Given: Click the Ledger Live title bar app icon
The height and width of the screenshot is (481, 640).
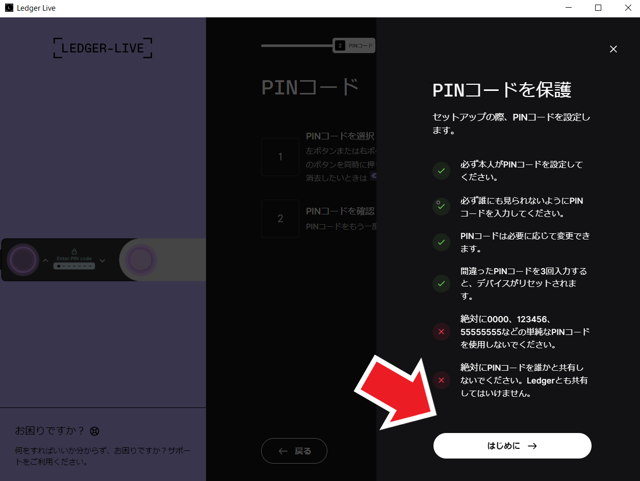Looking at the screenshot, I should coord(9,8).
